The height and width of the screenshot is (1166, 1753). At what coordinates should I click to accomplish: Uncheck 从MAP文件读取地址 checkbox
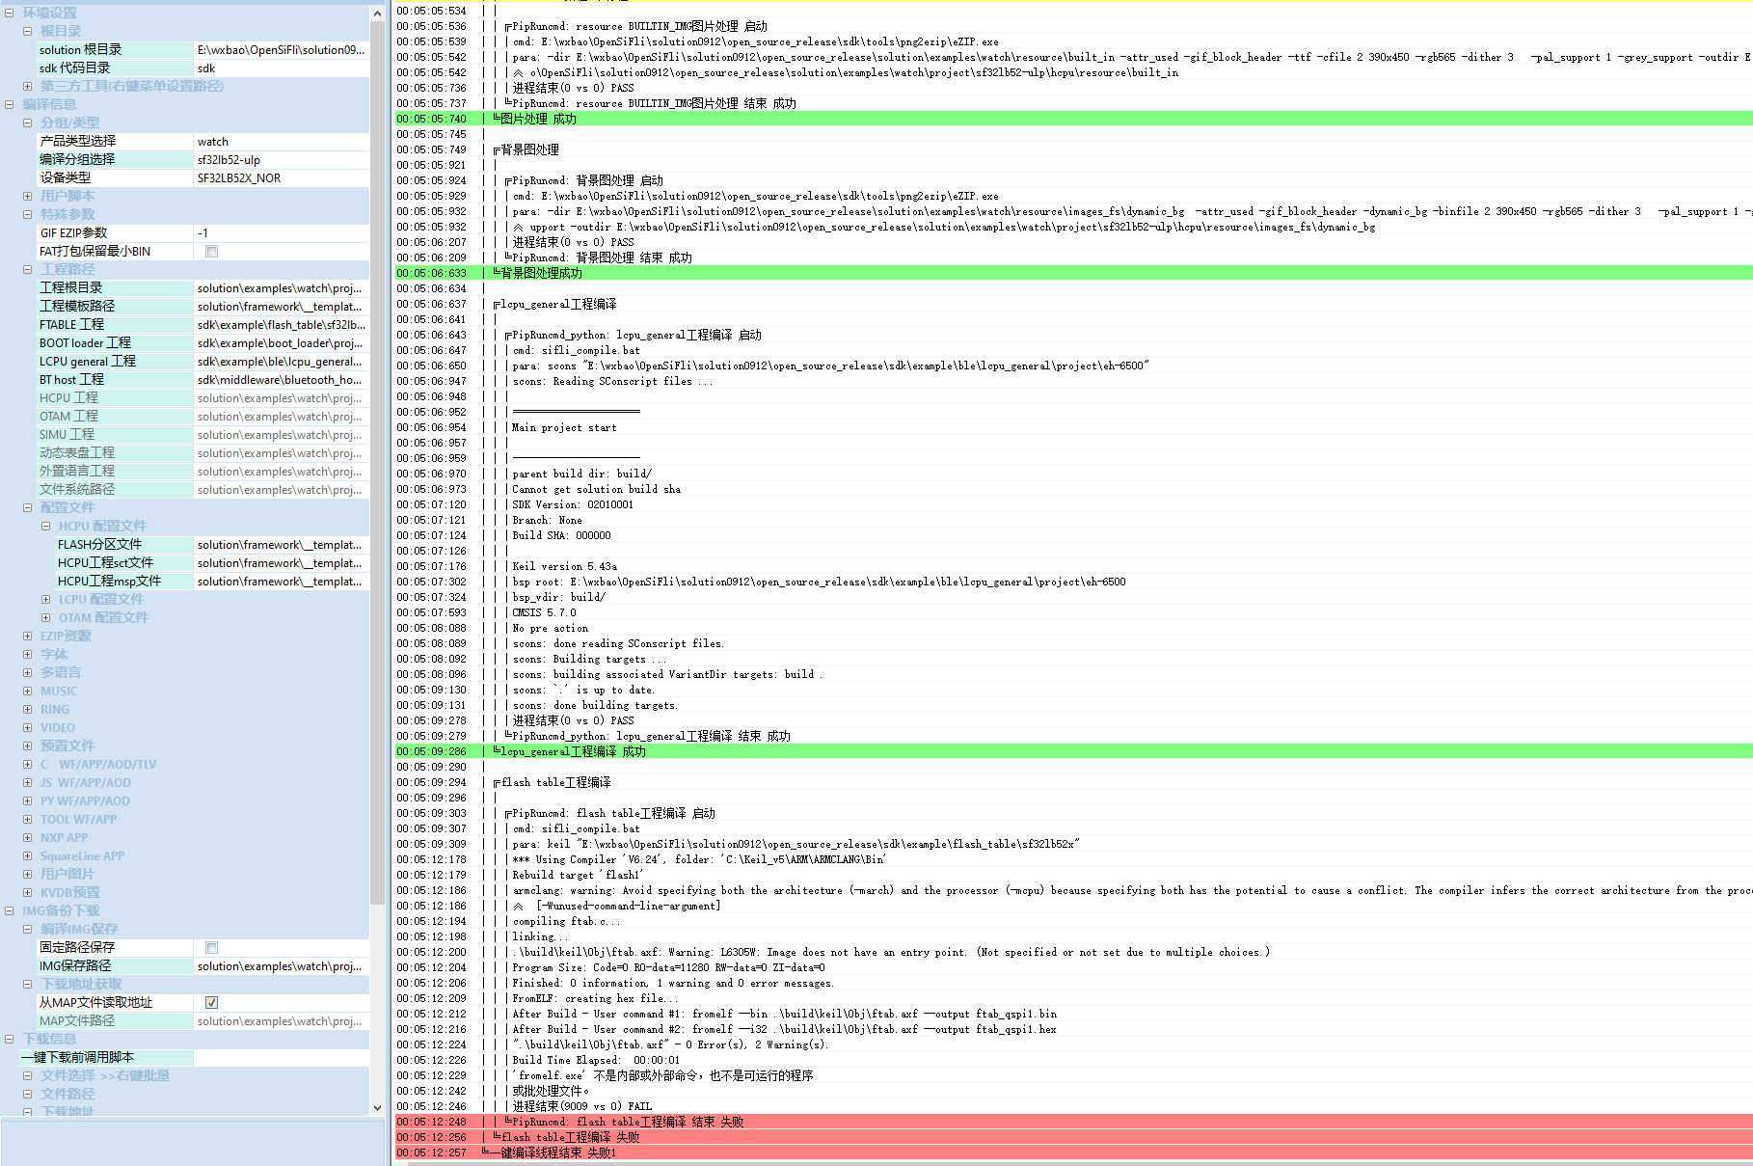[x=211, y=1003]
